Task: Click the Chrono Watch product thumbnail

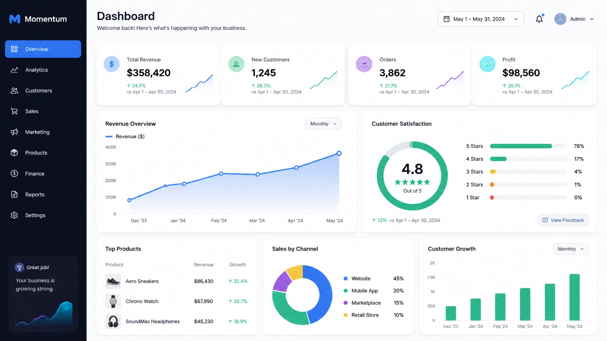Action: coord(113,301)
